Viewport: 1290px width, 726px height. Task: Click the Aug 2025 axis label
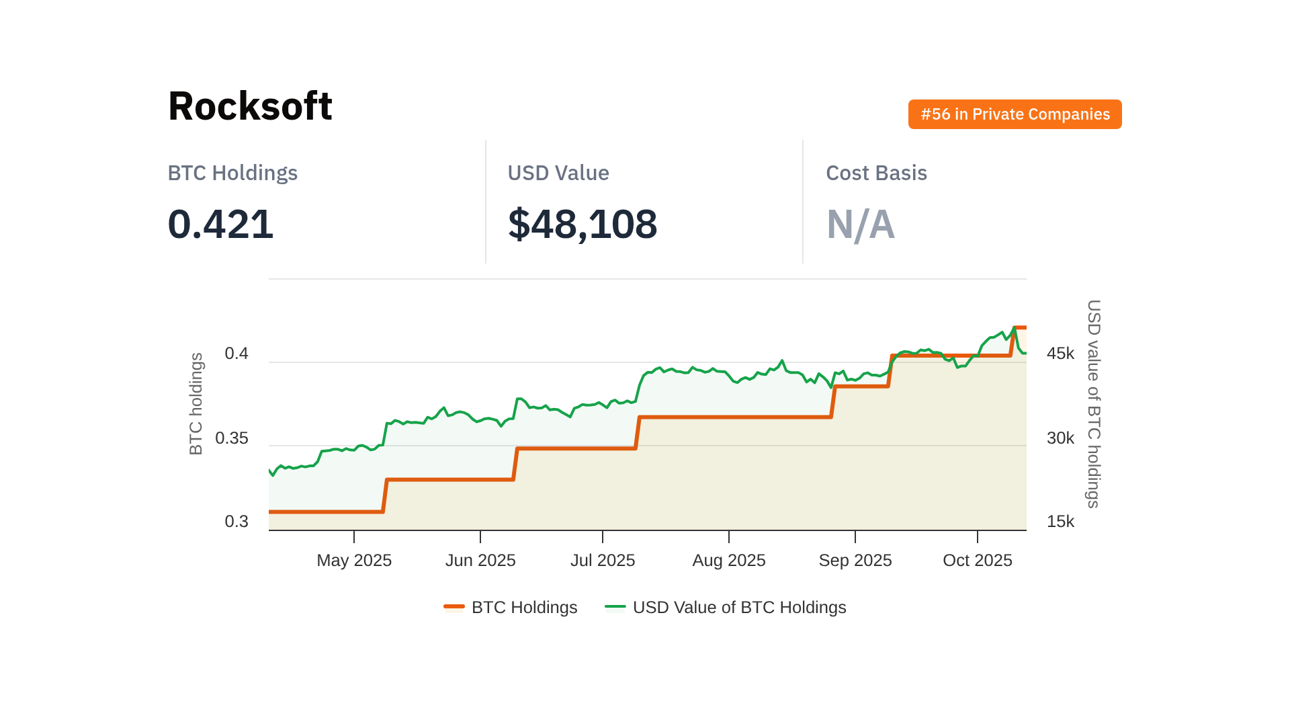[x=729, y=560]
